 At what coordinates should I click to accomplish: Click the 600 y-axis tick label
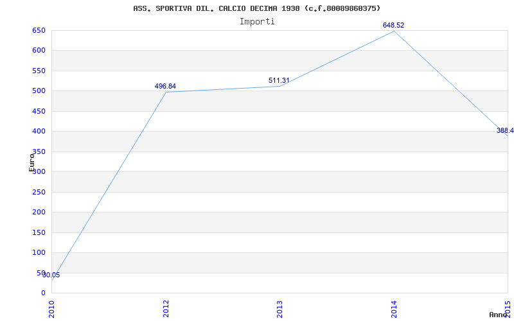click(x=39, y=51)
